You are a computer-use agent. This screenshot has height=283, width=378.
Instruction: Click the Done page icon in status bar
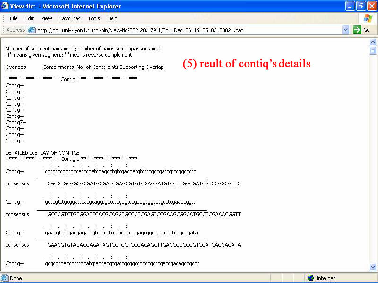coord(5,278)
